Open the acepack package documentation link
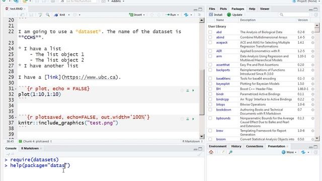 pos(222,42)
